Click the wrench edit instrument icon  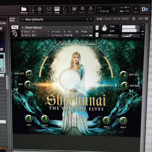(15, 27)
